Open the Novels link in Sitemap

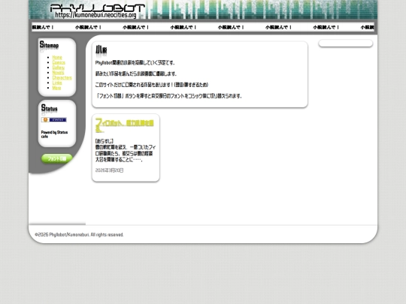[x=58, y=73]
